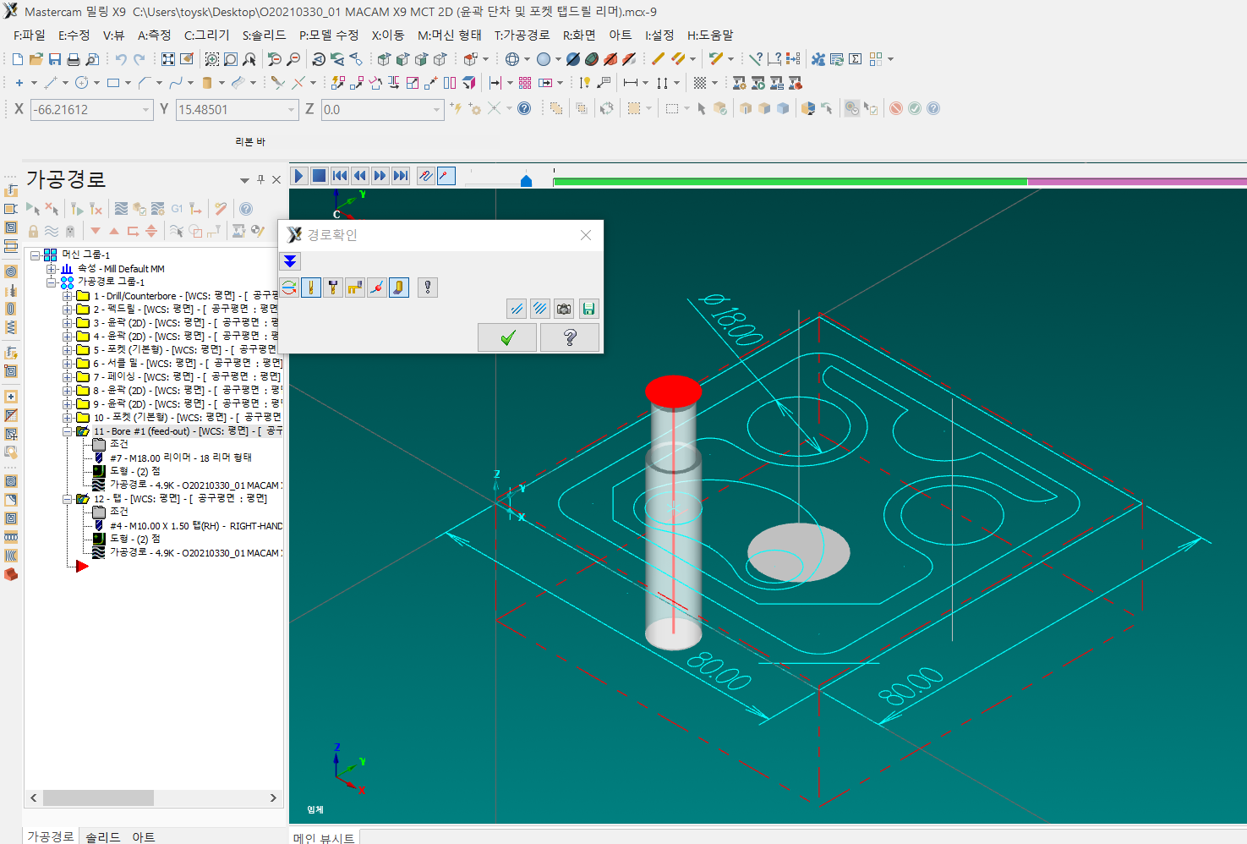Stop the backplot simulation
1247x844 pixels.
[319, 176]
